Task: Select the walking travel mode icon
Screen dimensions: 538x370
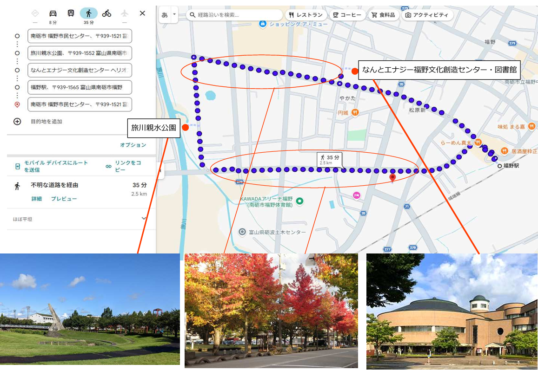Action: (x=88, y=13)
